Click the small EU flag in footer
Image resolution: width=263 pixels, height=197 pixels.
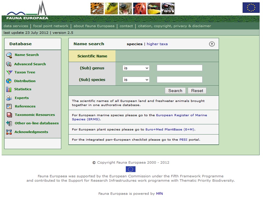[x=130, y=169]
